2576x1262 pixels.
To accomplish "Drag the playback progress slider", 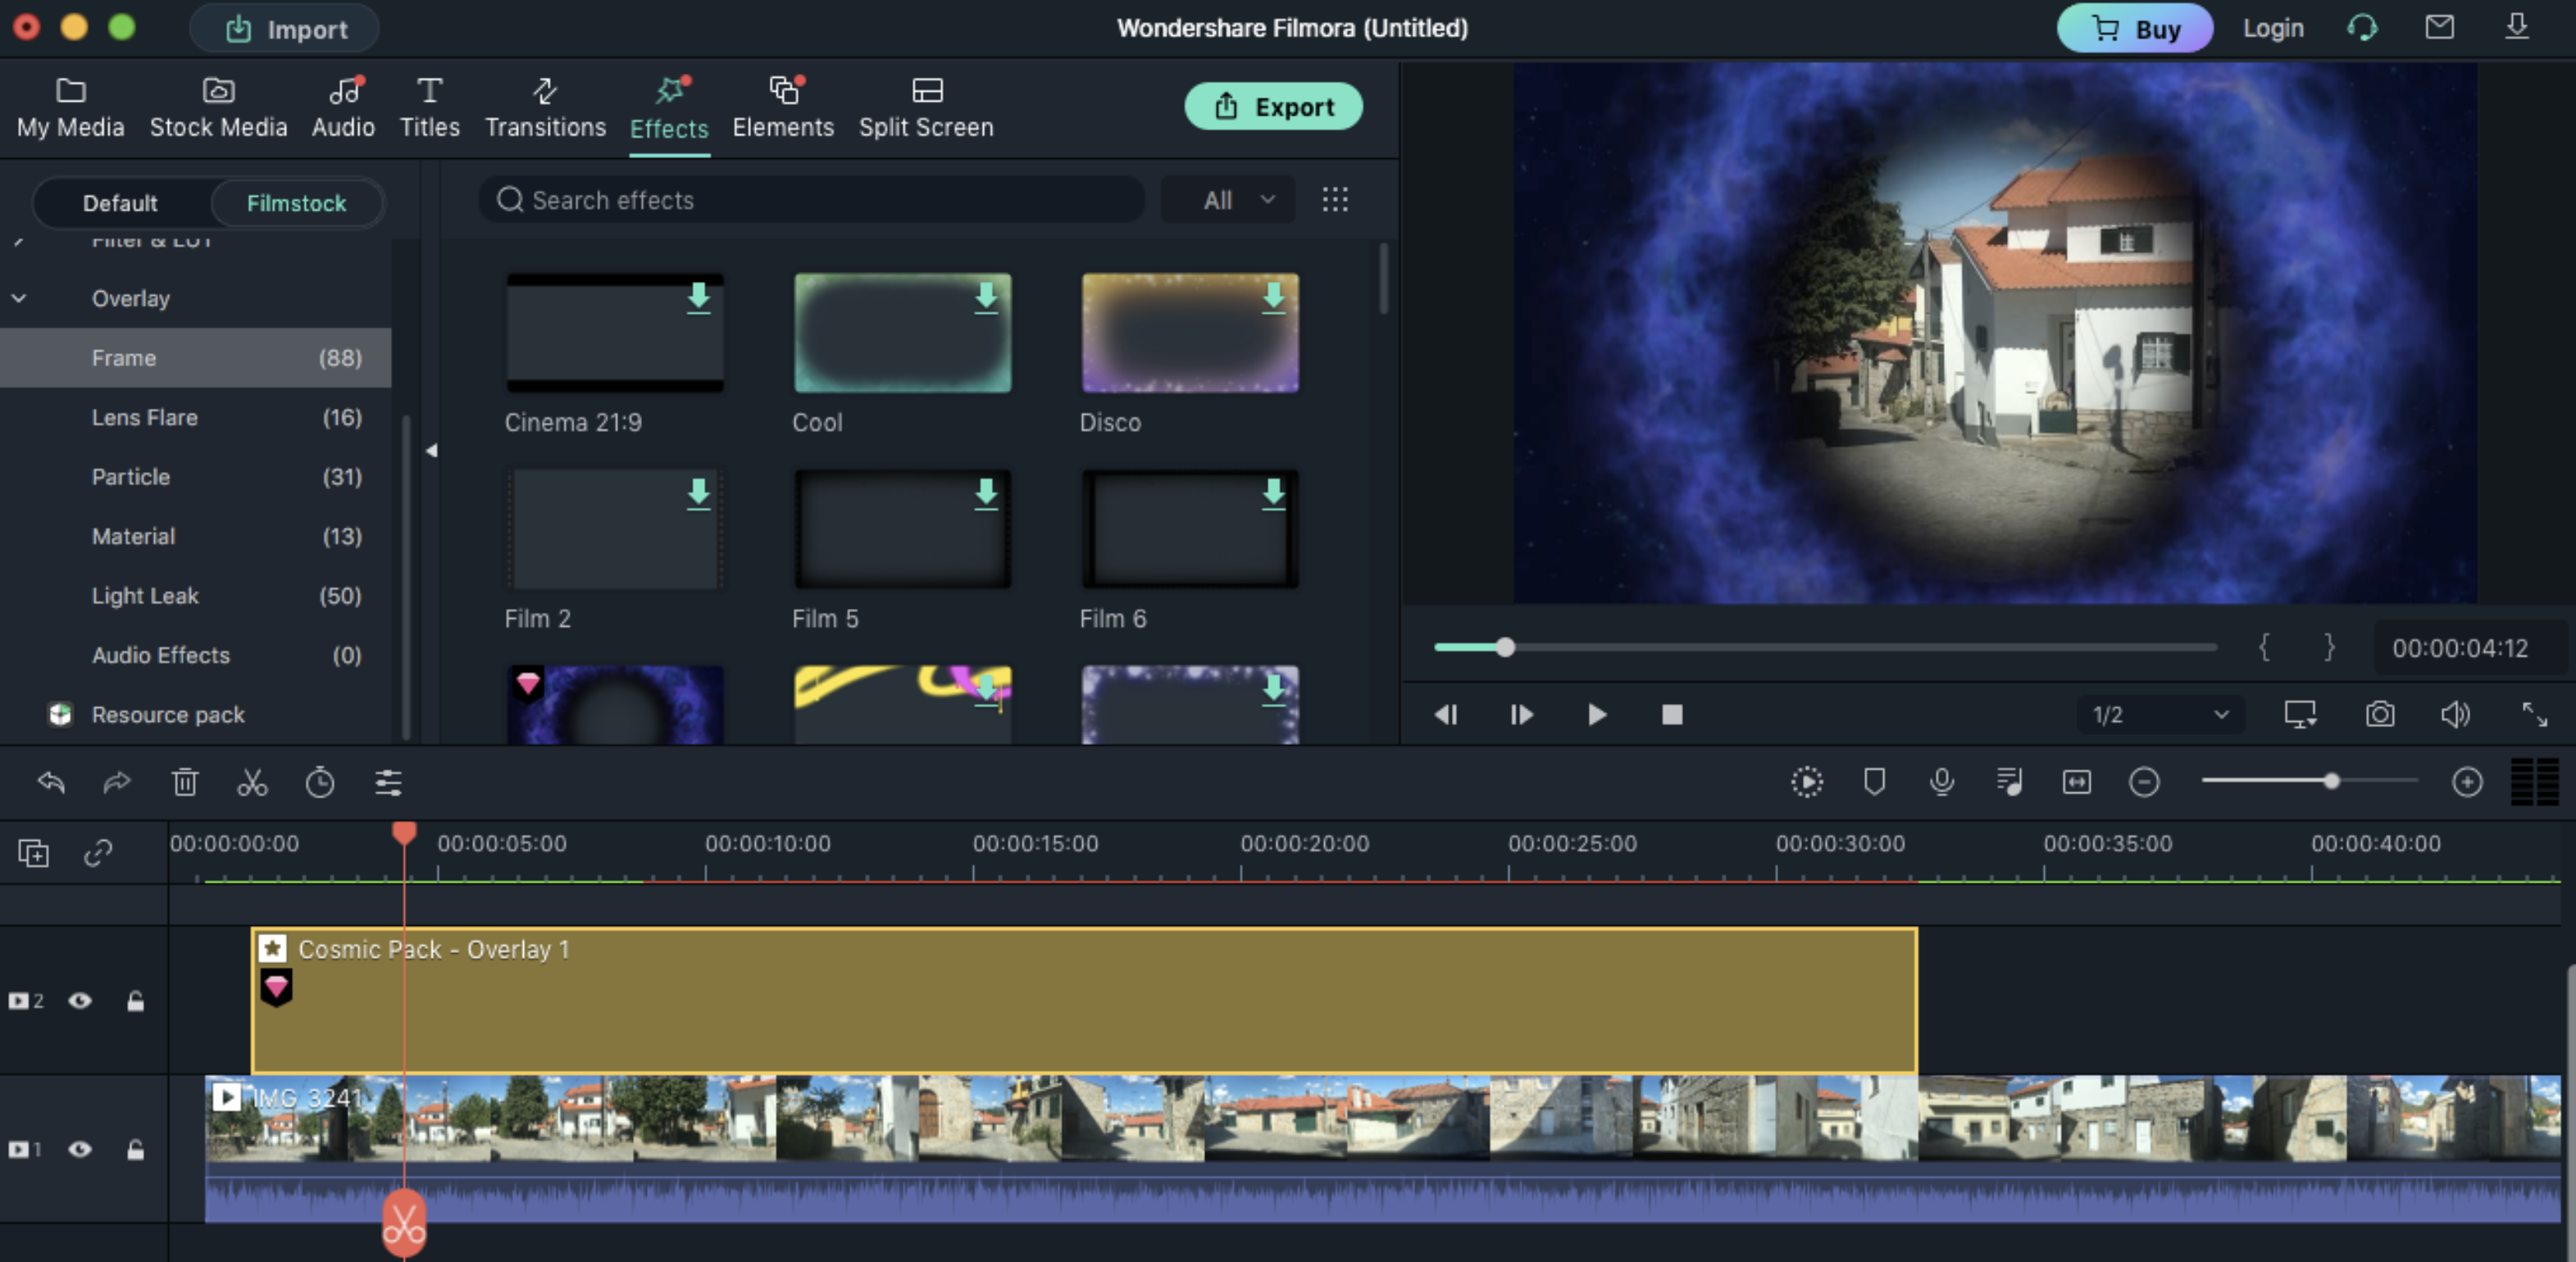I will coord(1505,647).
